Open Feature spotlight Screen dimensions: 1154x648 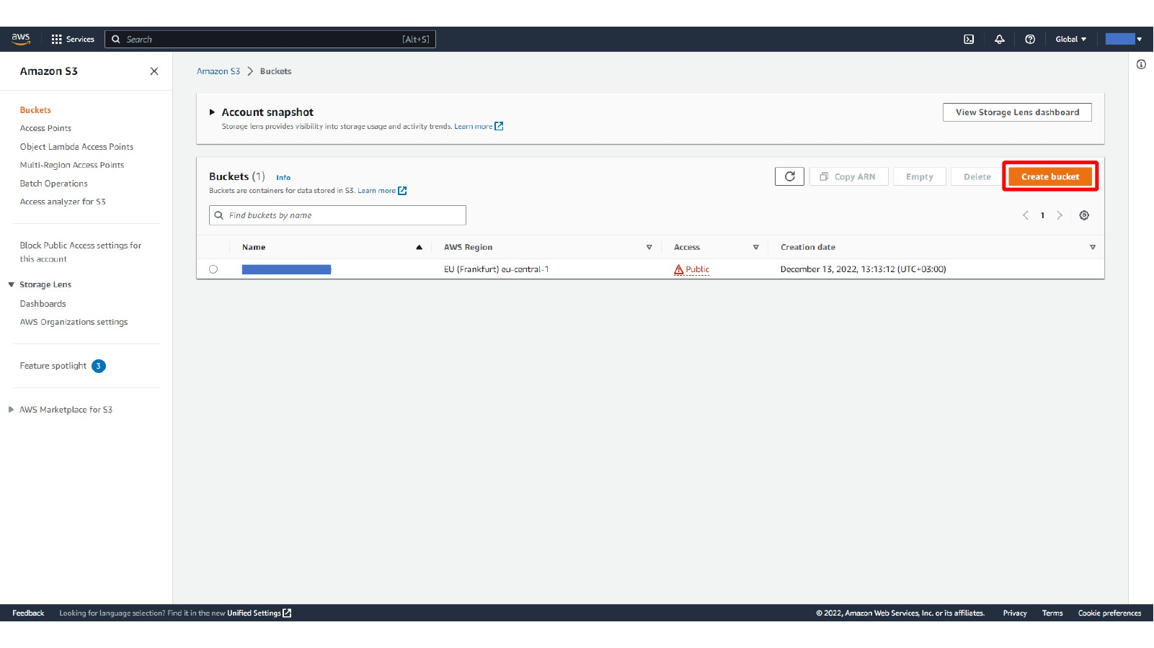pyautogui.click(x=53, y=366)
